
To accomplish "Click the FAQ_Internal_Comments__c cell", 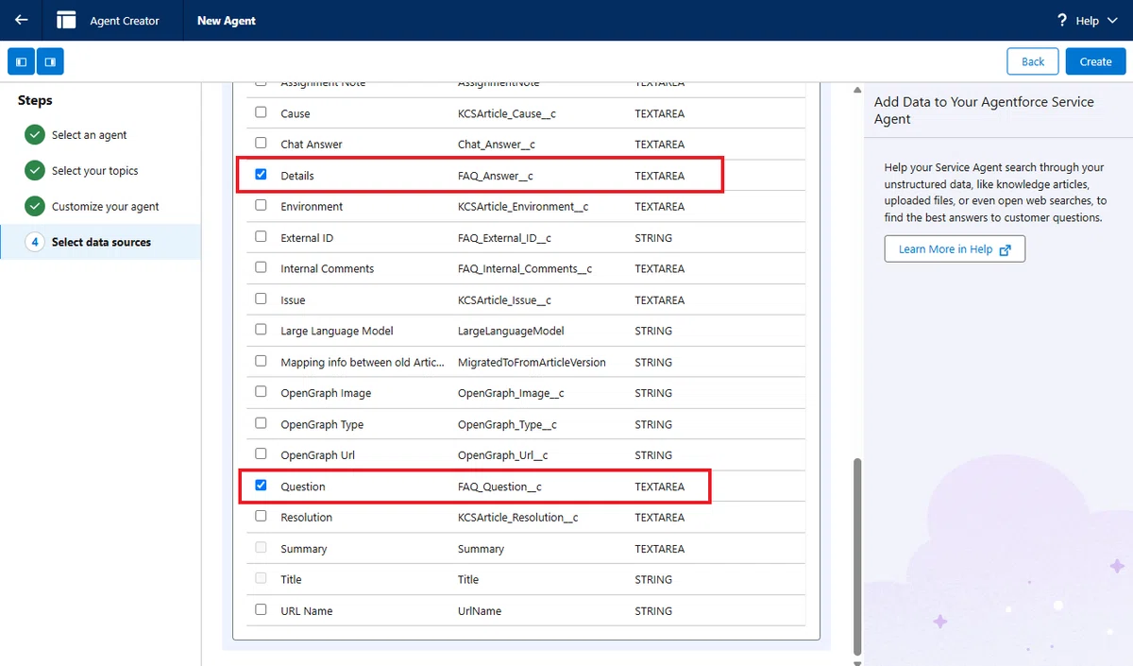I will pos(525,269).
